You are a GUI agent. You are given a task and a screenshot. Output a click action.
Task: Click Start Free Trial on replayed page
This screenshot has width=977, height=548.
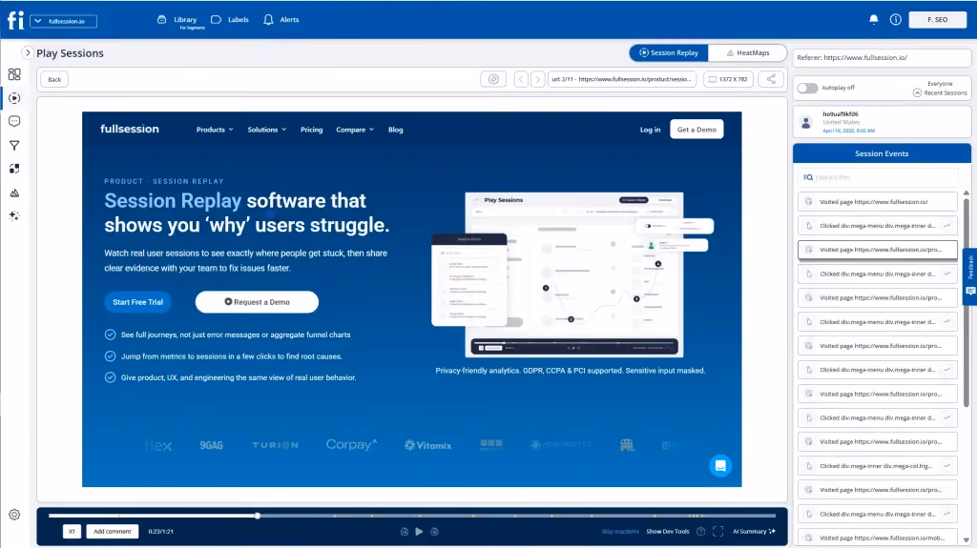pyautogui.click(x=137, y=302)
